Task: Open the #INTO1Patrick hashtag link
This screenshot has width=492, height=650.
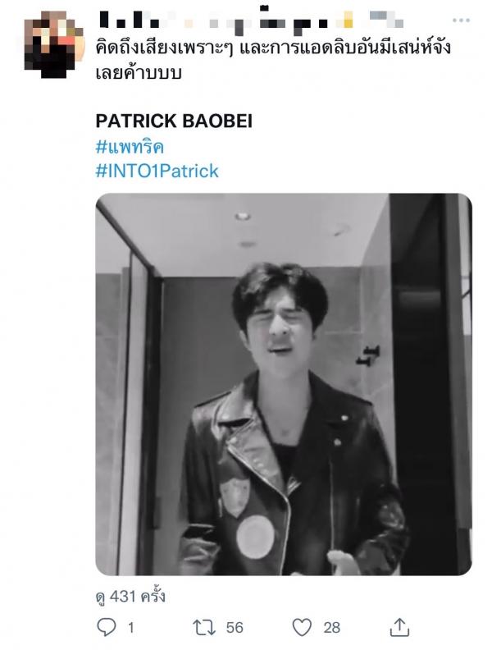Action: [x=157, y=171]
